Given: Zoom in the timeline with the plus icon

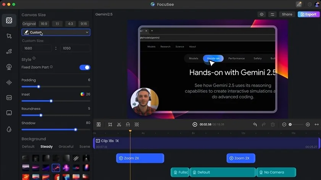Looking at the screenshot, I should 308,124.
